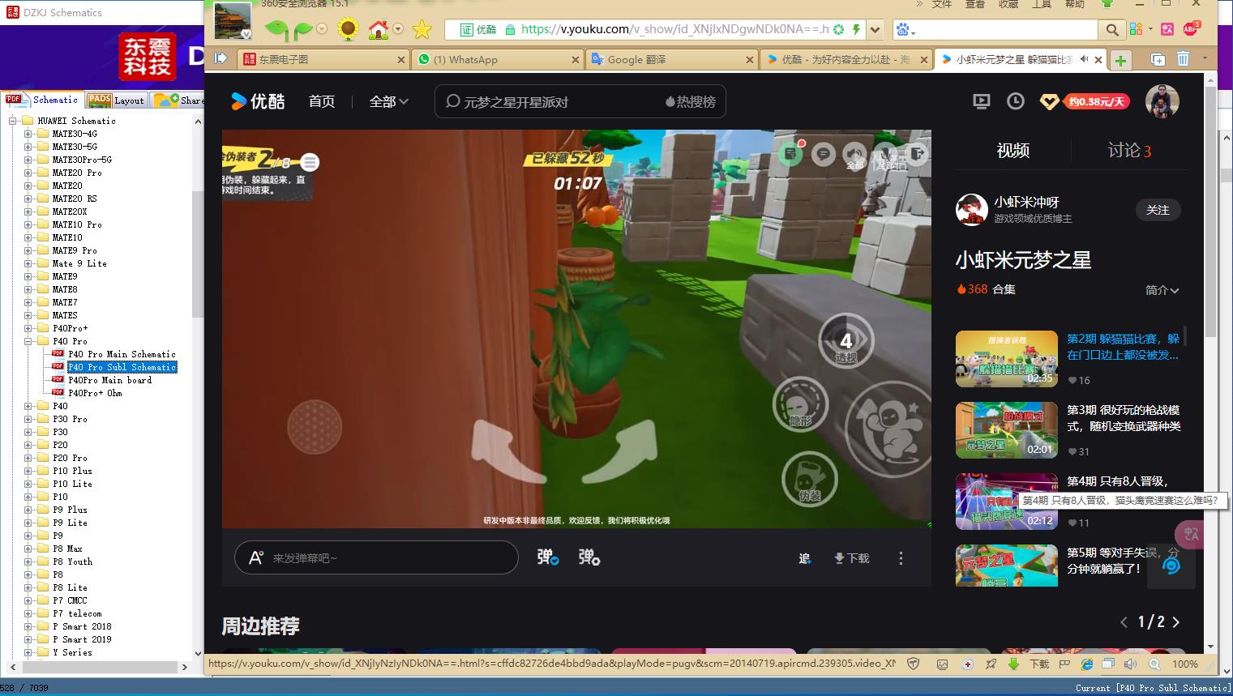The height and width of the screenshot is (696, 1233).
Task: Click the green download arrow in status bar
Action: pos(1013,664)
